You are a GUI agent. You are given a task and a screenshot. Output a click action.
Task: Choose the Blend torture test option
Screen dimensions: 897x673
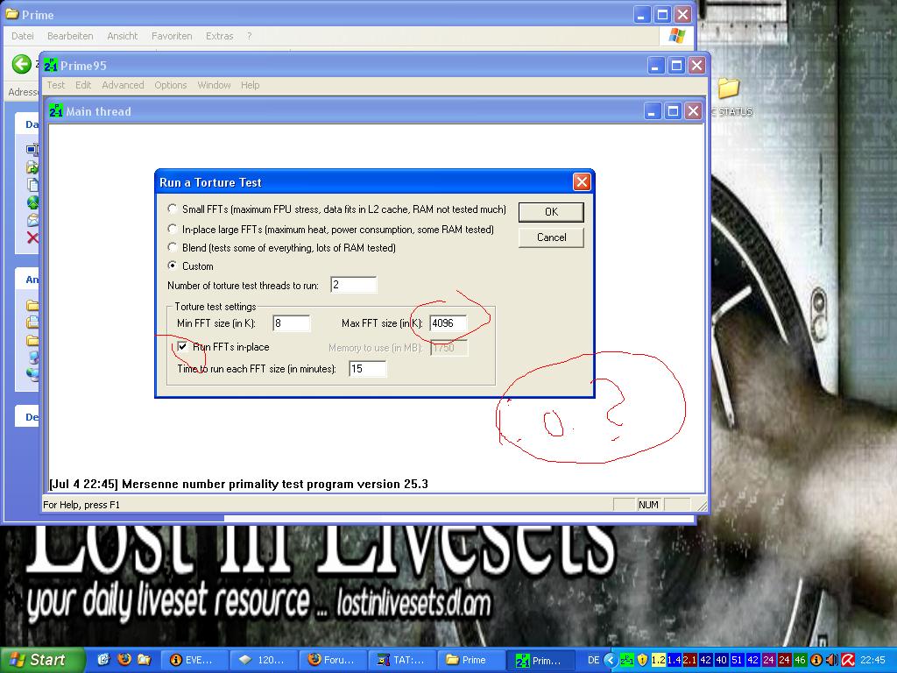click(172, 248)
